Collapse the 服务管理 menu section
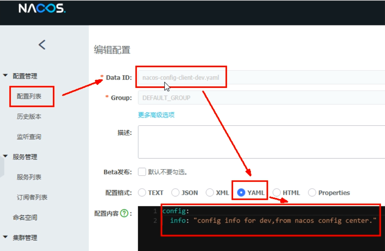 tap(5, 156)
